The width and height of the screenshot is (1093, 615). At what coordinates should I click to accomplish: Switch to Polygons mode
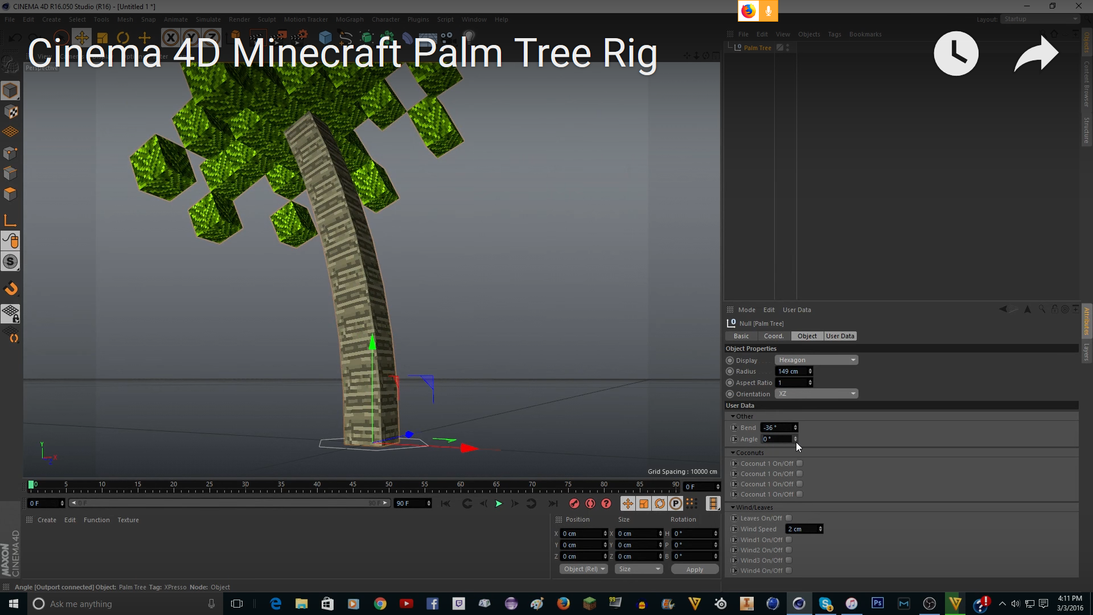tap(10, 194)
